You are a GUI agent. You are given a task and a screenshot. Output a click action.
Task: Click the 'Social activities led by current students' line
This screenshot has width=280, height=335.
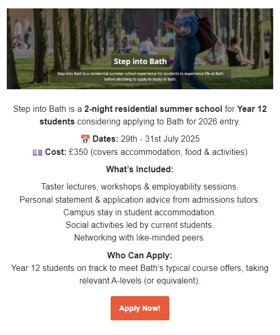click(x=140, y=225)
